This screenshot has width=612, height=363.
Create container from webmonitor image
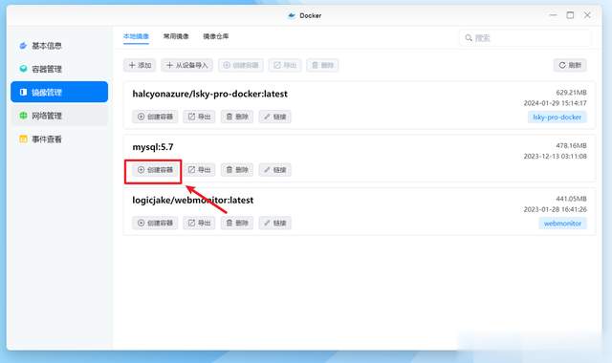coord(155,223)
